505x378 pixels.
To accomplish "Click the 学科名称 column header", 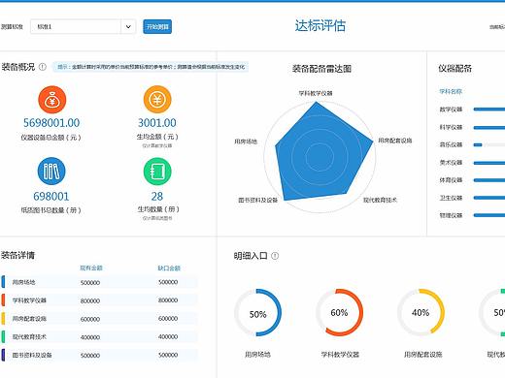I will pyautogui.click(x=451, y=92).
